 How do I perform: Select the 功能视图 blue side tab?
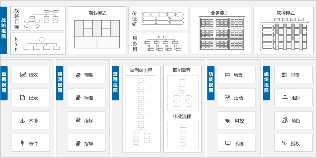point(211,83)
